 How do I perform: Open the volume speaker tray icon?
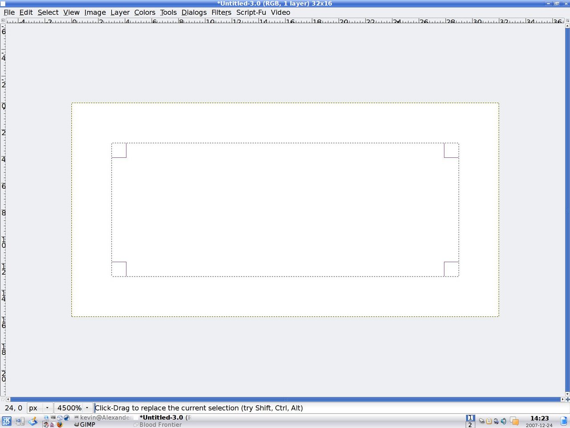pos(503,421)
